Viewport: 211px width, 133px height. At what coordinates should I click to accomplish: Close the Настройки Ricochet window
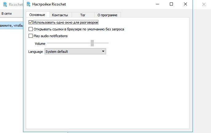click(x=185, y=4)
